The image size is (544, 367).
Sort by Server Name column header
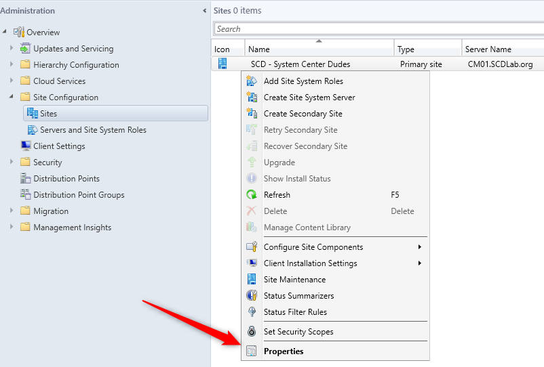pos(503,49)
